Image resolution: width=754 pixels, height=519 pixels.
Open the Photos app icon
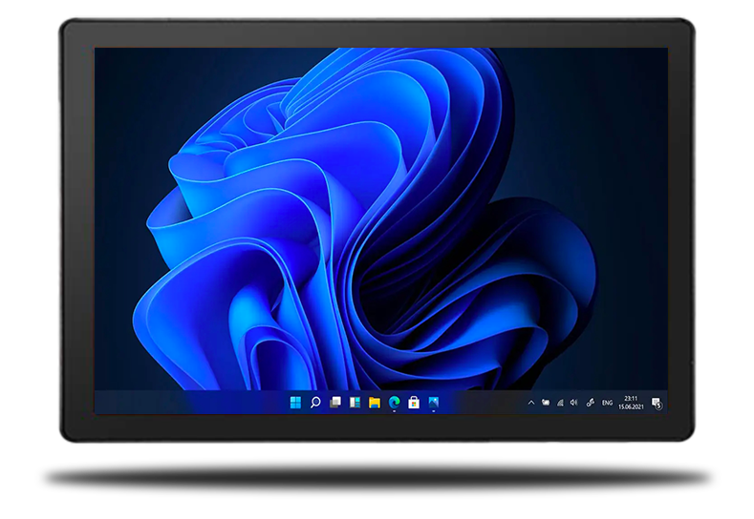tap(434, 404)
